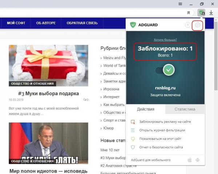Open browser downloads arrow icon
The height and width of the screenshot is (174, 218).
click(x=211, y=13)
